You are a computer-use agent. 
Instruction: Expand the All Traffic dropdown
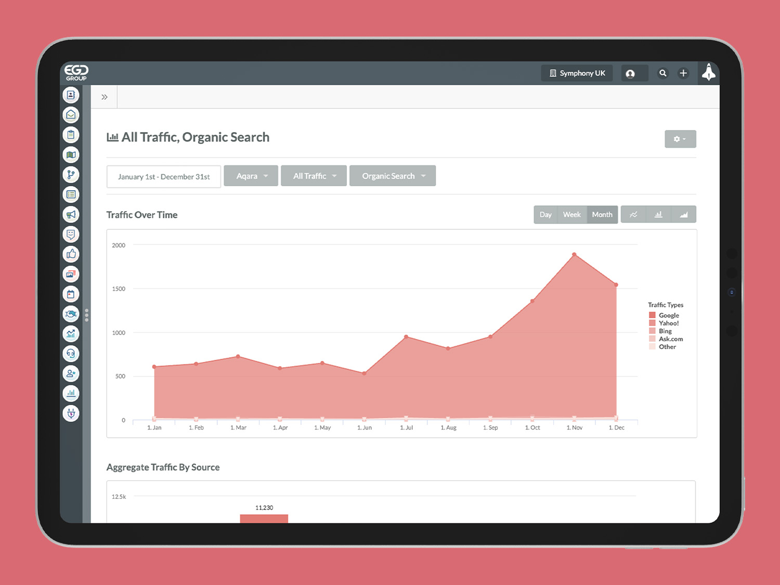tap(314, 176)
